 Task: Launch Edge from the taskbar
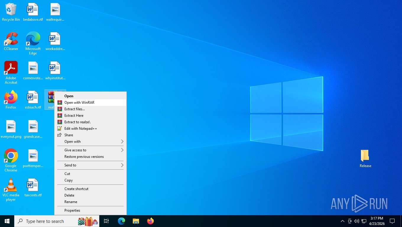121,221
